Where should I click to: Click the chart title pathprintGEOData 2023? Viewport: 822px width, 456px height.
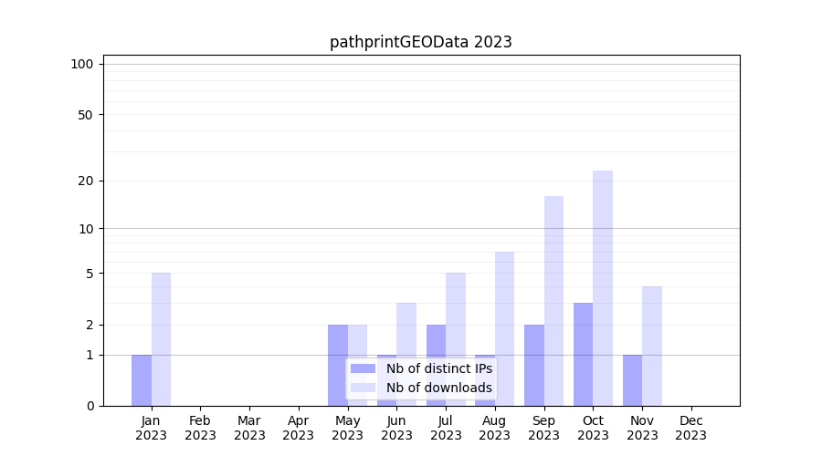pos(420,42)
